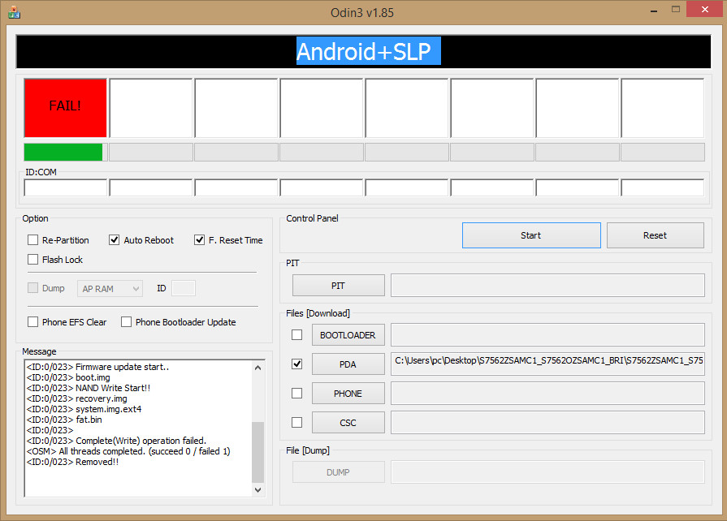Click the message log scrollbar thumb

click(x=257, y=451)
